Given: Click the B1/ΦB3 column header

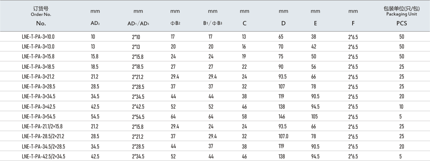Looking at the screenshot, I should pos(212,23).
